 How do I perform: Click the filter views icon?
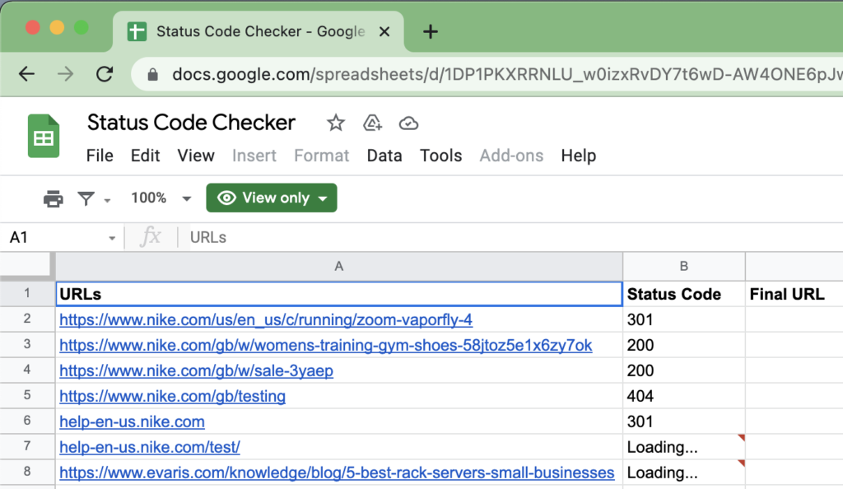[x=86, y=198]
